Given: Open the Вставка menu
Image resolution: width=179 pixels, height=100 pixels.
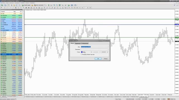Looking at the screenshot, I should pos(12,3).
